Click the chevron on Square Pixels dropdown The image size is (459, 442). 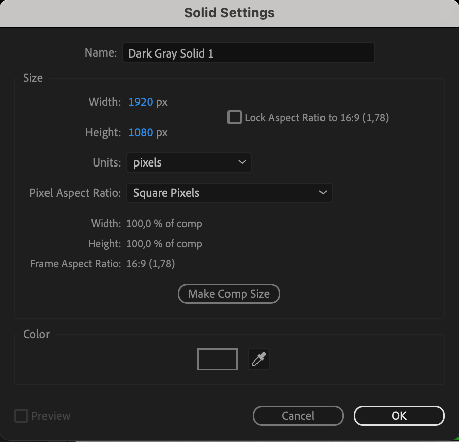click(x=323, y=193)
